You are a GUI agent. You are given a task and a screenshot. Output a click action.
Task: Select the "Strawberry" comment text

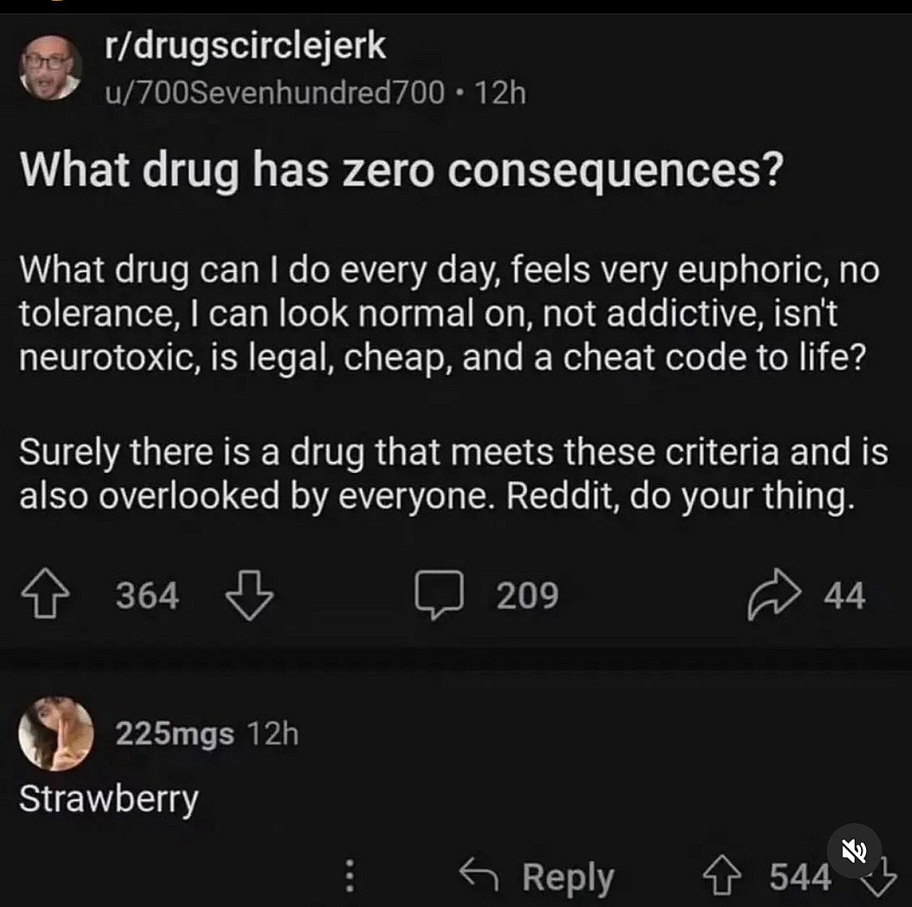(109, 799)
